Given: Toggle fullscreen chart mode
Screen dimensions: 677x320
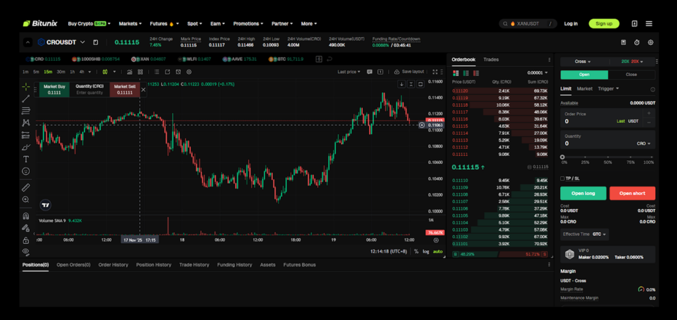Looking at the screenshot, I should 435,71.
